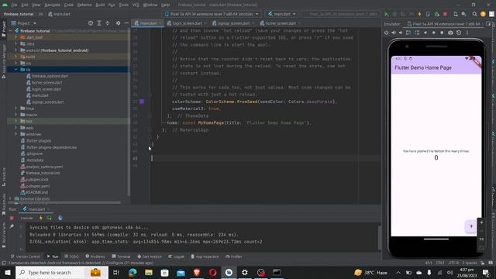496x279 pixels.
Task: Open File Explorer from taskbar
Action: 149,272
